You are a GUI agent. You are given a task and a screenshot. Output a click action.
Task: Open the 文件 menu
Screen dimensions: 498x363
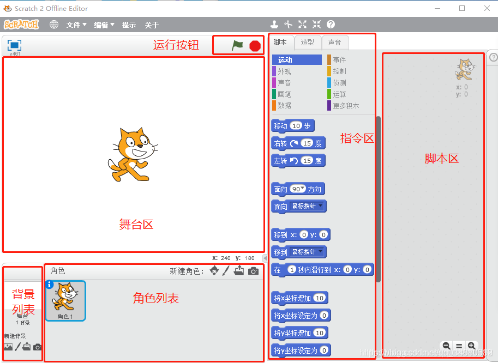tap(76, 25)
